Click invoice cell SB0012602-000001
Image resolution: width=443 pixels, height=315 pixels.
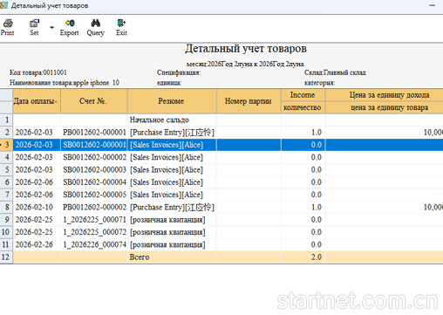click(94, 145)
